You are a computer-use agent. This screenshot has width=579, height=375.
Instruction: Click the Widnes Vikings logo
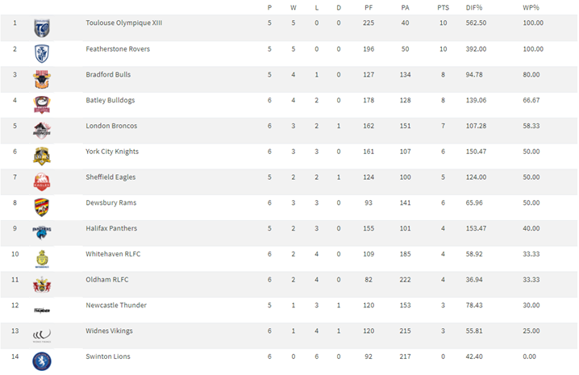pyautogui.click(x=42, y=335)
